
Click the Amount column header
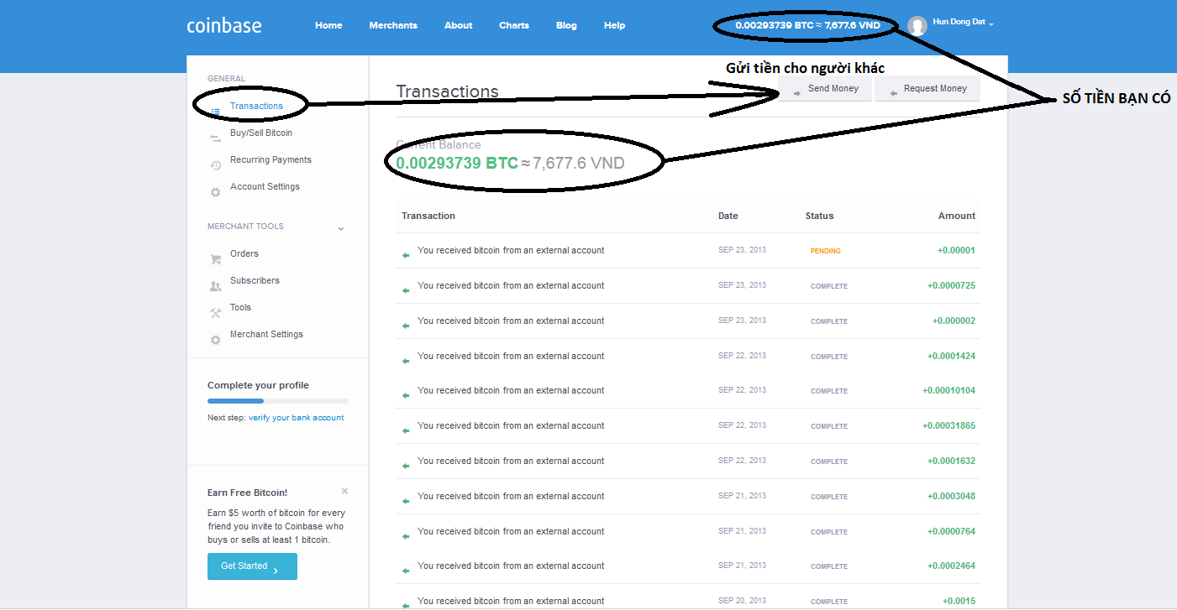click(957, 216)
